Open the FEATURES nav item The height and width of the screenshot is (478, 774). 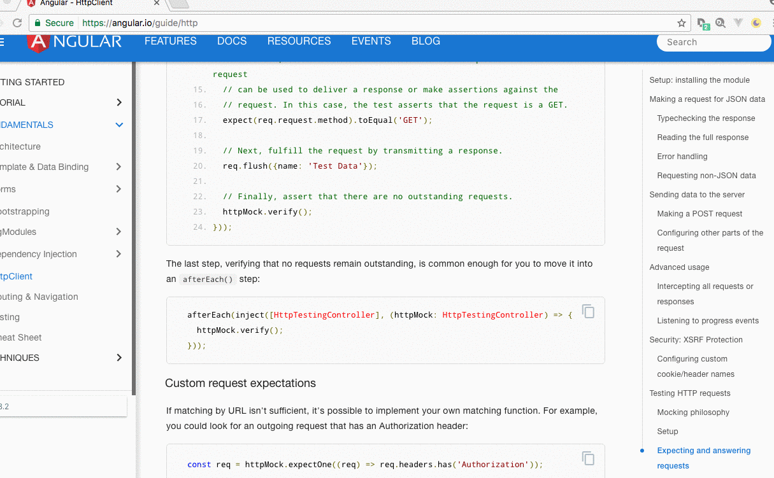point(171,41)
